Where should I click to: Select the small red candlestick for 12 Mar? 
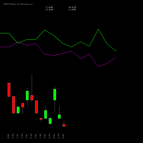[x=23, y=105]
